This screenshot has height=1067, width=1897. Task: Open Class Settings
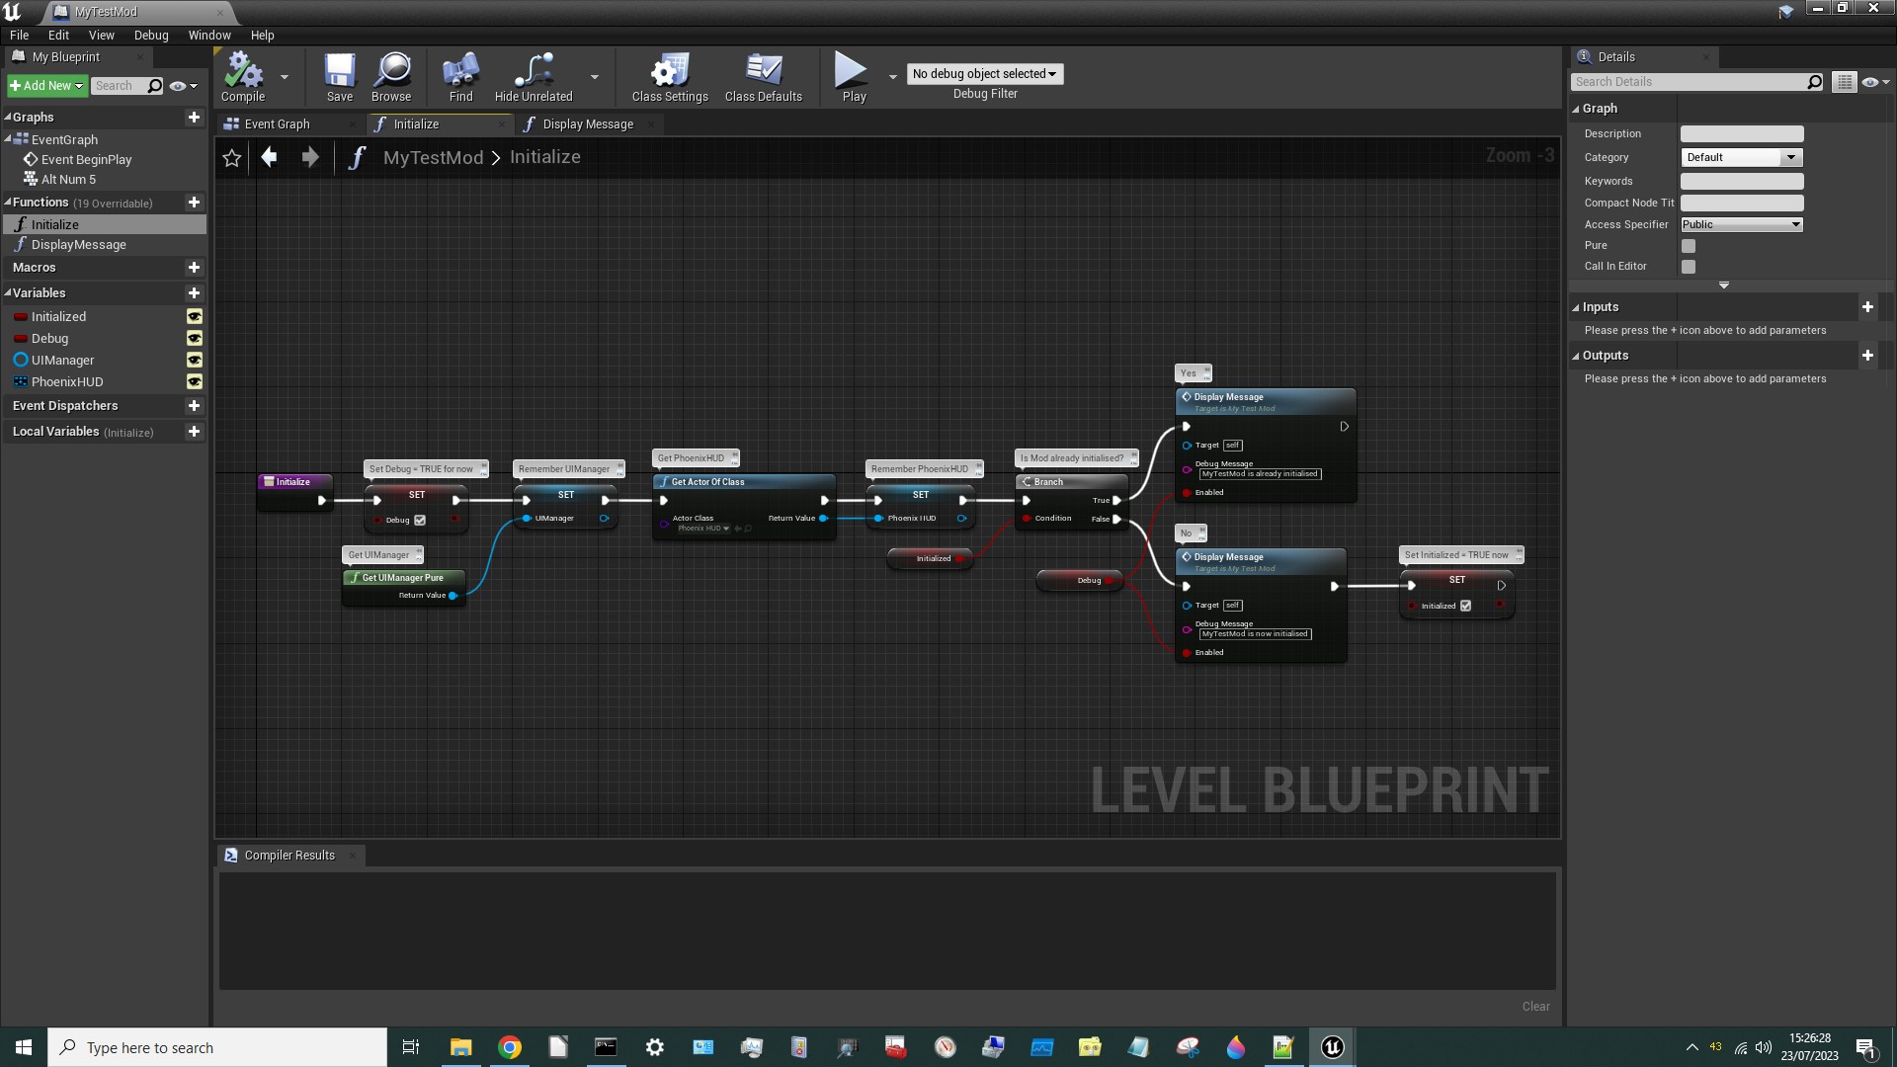click(670, 77)
